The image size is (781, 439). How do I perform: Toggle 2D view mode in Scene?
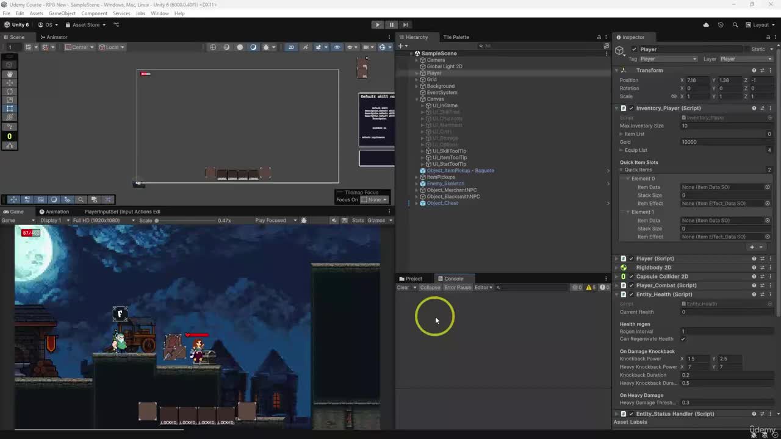[x=291, y=47]
